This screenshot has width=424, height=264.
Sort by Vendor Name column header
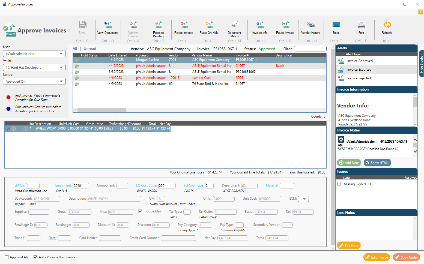202,55
